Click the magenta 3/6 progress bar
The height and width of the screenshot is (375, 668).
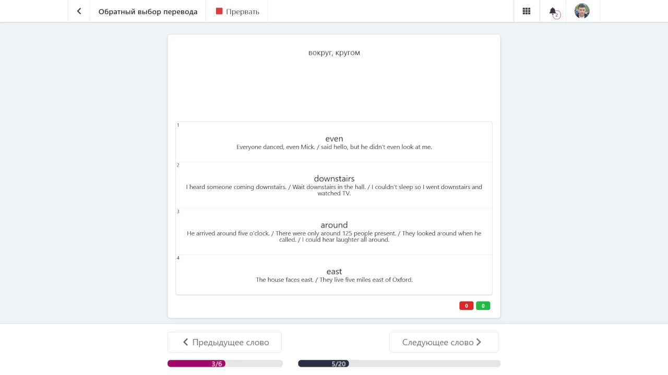click(x=225, y=364)
